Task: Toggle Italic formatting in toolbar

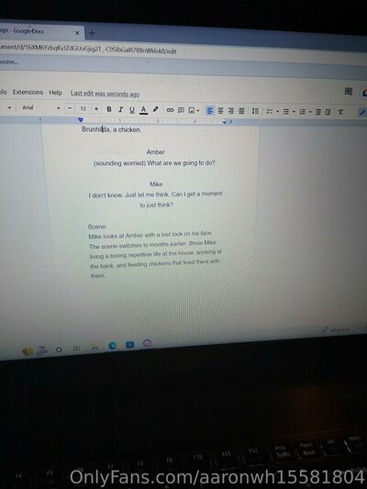Action: 121,109
